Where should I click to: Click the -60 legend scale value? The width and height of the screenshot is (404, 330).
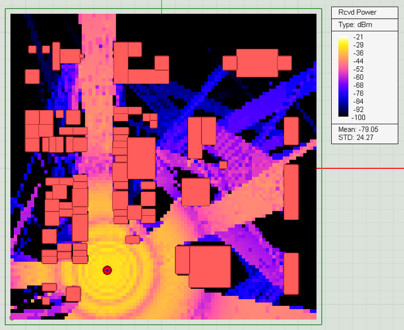click(x=358, y=77)
